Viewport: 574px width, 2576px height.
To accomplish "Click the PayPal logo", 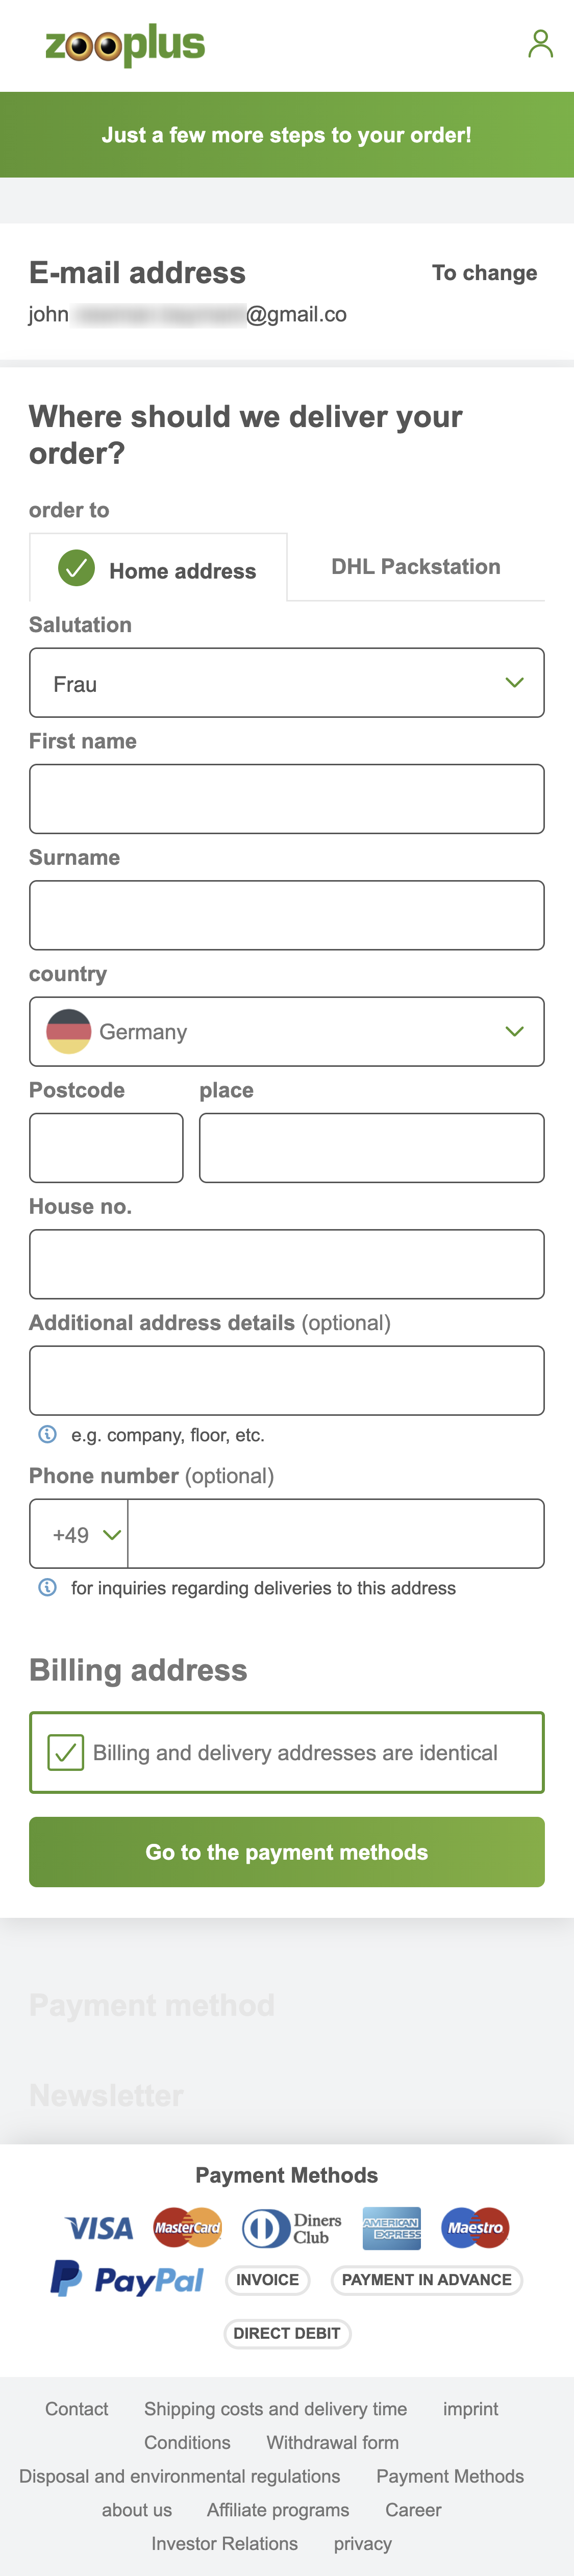I will point(124,2280).
